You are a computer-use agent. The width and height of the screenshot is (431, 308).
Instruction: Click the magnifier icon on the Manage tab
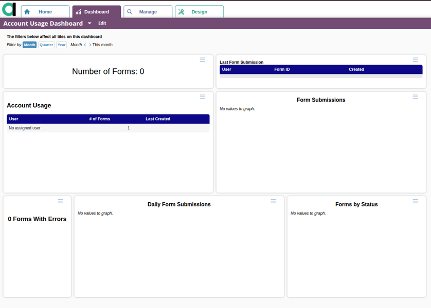coord(129,11)
